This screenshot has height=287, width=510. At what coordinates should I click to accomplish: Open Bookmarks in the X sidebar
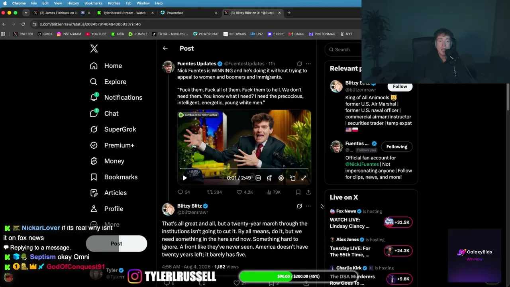pos(114,177)
